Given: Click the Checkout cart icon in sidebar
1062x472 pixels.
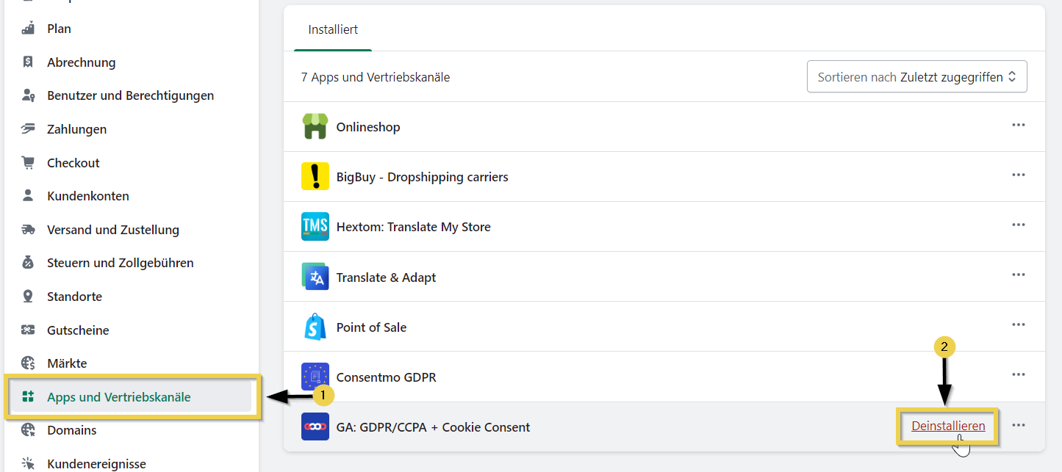Looking at the screenshot, I should (x=28, y=163).
